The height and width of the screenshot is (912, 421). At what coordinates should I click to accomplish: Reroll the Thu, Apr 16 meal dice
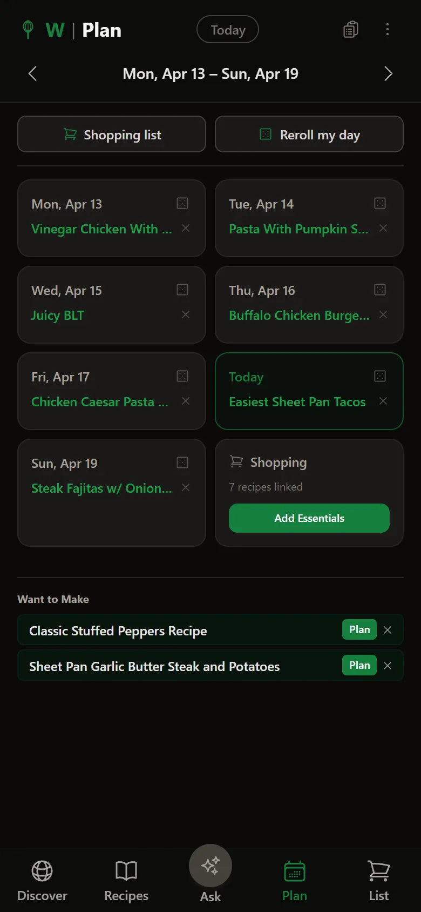(380, 290)
